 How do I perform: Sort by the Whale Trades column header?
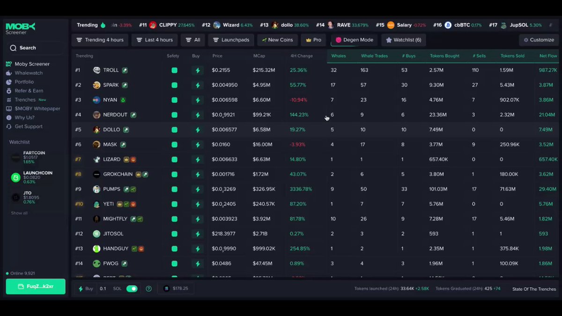click(374, 56)
